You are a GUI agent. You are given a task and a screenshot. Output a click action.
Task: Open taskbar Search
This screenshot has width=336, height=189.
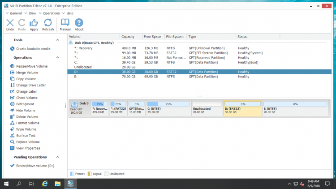19,184
